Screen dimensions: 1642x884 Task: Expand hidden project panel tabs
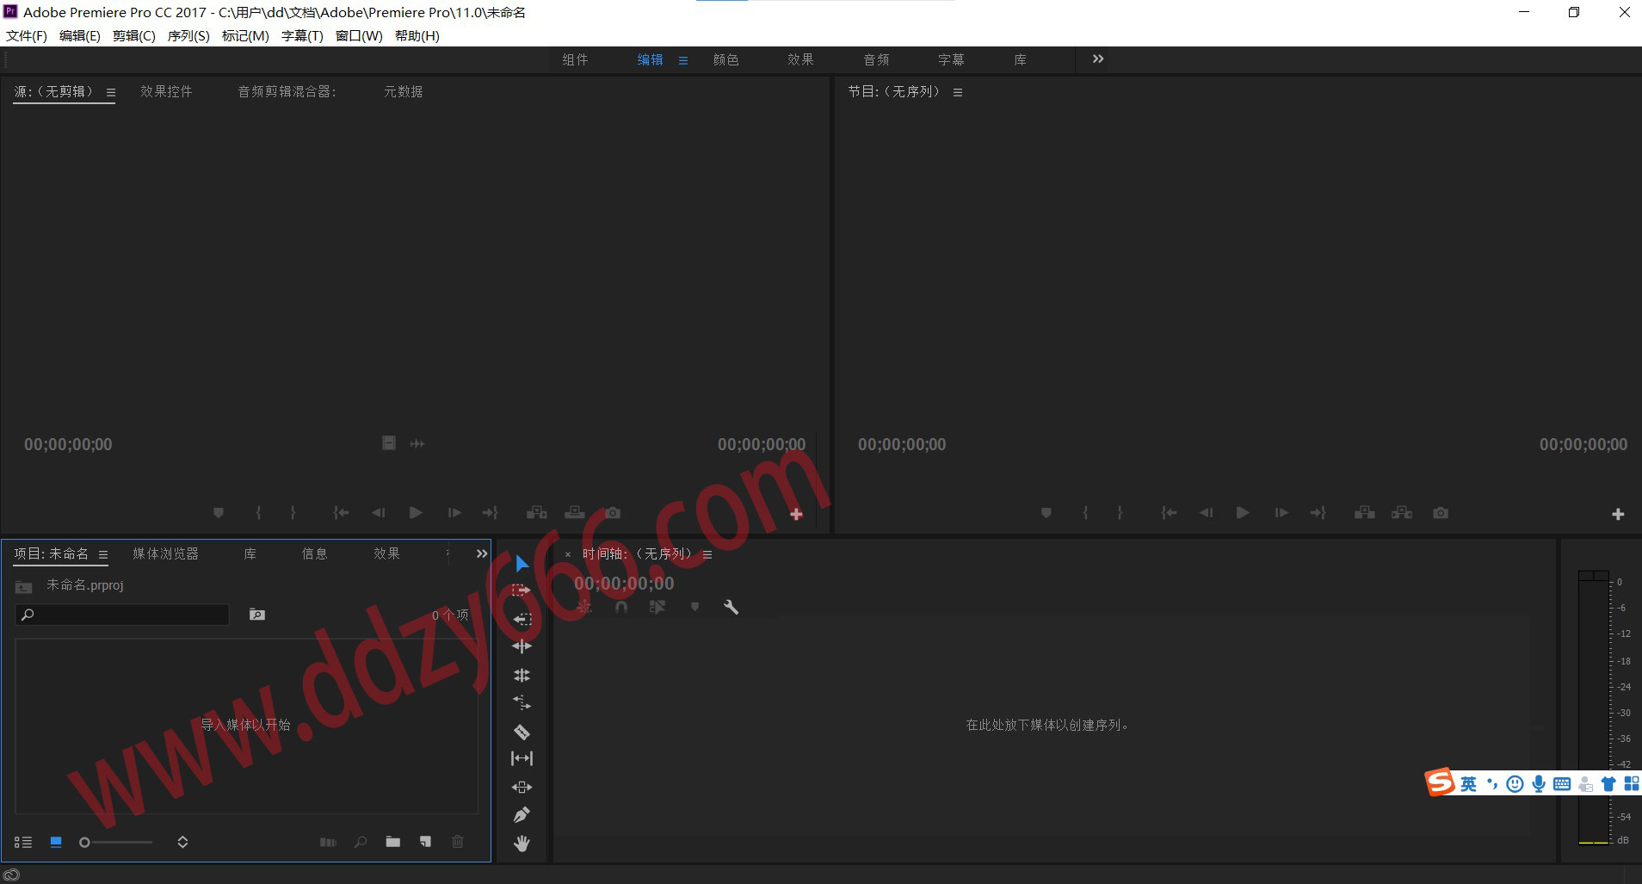[x=482, y=553]
